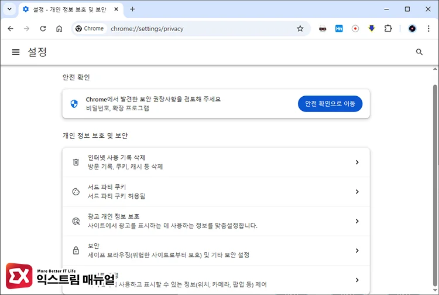Click the ad privacy icon
Image resolution: width=439 pixels, height=295 pixels.
coord(76,221)
